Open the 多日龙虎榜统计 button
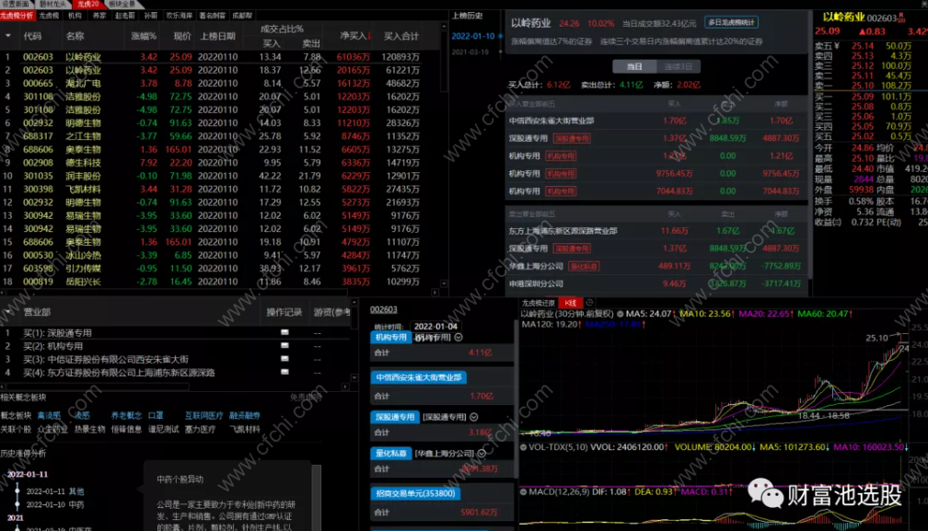 [x=732, y=22]
